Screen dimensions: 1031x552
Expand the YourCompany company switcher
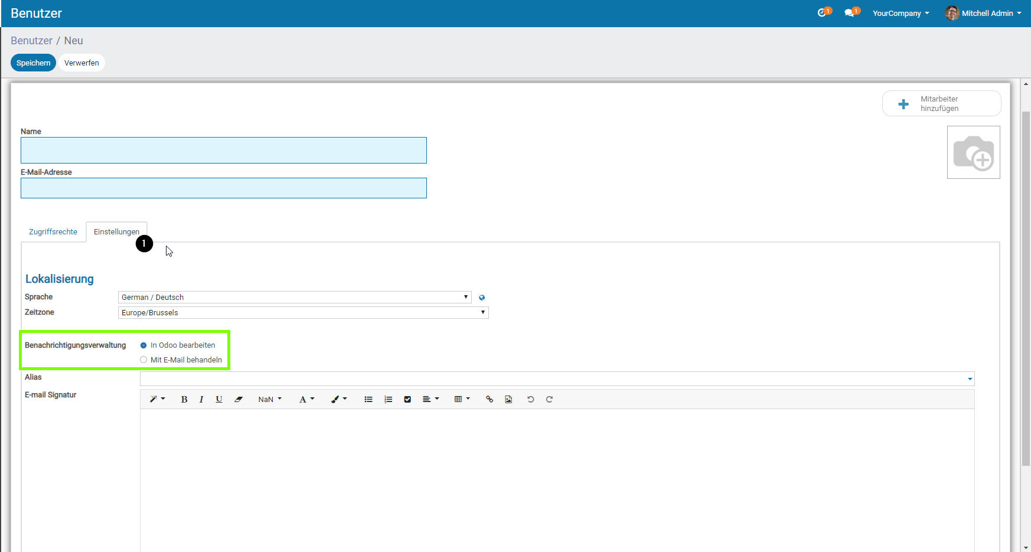(x=901, y=14)
